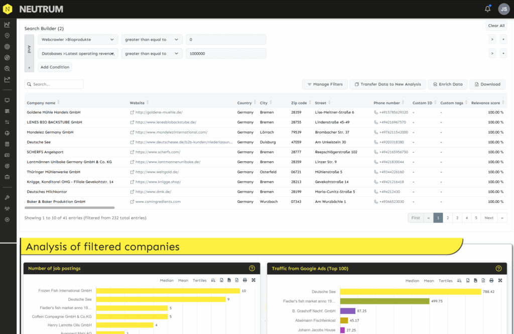Print the job postings chart
Viewport: 514px width, 334px height.
pos(245,280)
